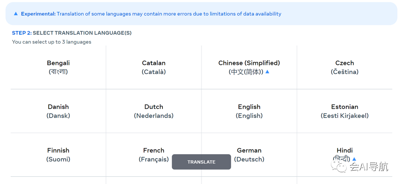Choose Estonian (Eesti Kirjakeel) option
The height and width of the screenshot is (184, 401).
click(x=344, y=111)
